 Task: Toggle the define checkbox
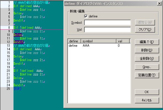tap(86, 16)
